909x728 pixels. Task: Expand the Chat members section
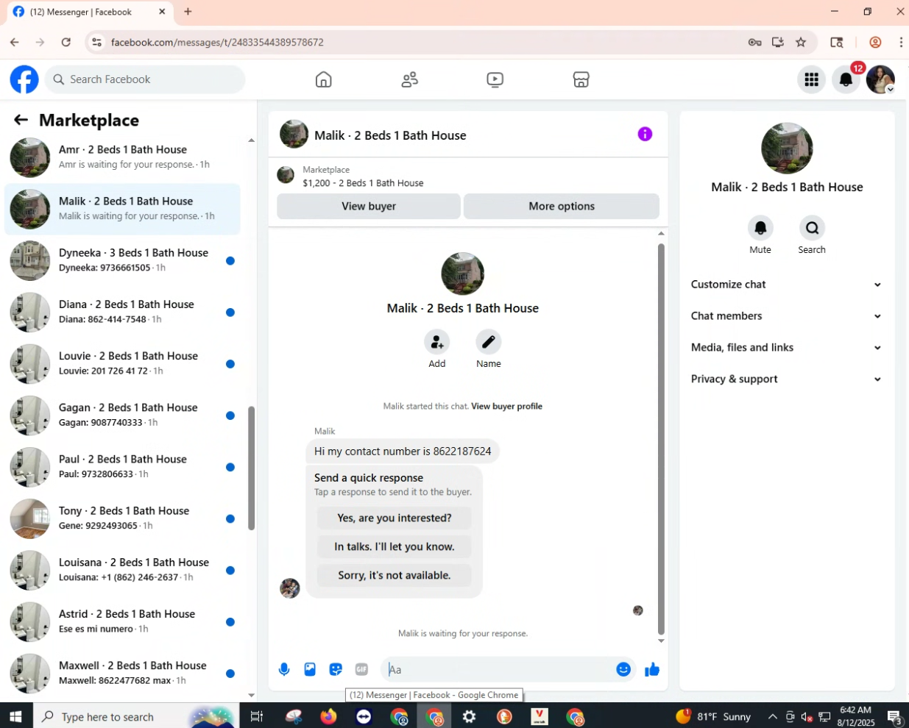(x=786, y=316)
